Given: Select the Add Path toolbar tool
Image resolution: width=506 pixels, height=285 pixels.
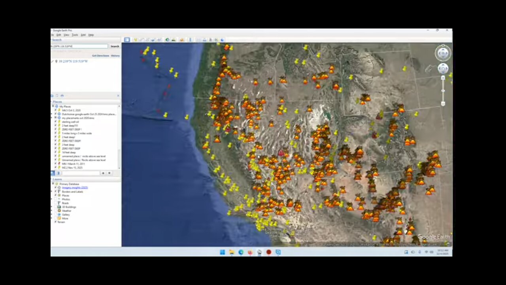Looking at the screenshot, I should [x=147, y=40].
